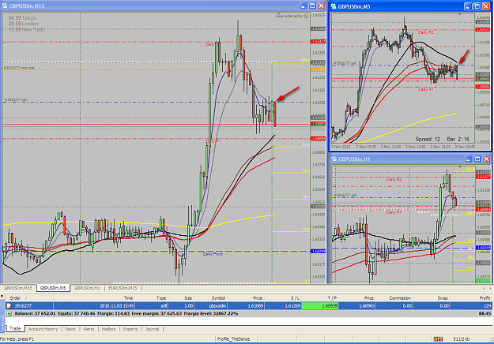Select the #3916277 sell line label in M15 chart
494x344 pixels.
[16, 100]
